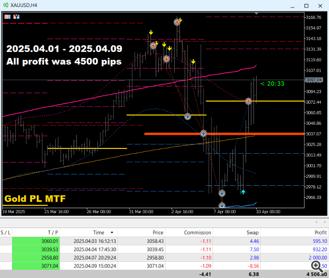The width and height of the screenshot is (329, 278).
Task: Open the red table panel icon on the chart
Action: point(7,17)
